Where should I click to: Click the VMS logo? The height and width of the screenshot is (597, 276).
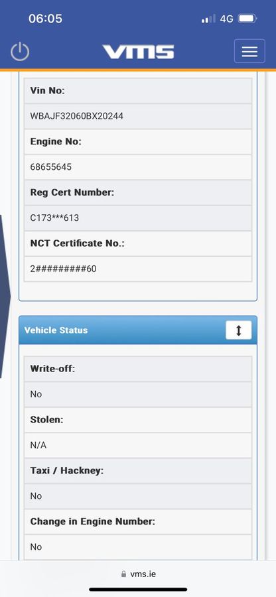[138, 52]
